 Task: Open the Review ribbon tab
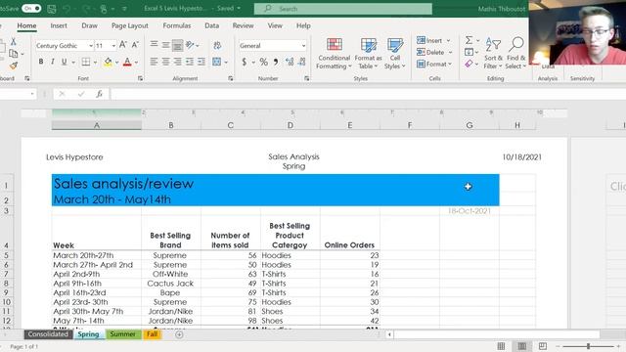243,25
